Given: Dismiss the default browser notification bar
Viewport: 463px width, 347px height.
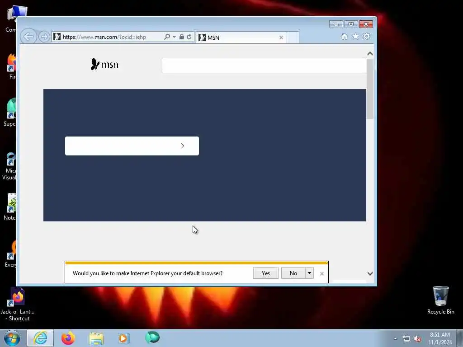Looking at the screenshot, I should 322,273.
